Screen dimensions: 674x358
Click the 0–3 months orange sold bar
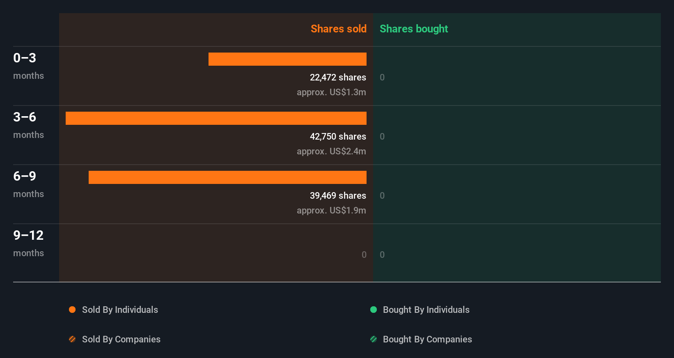287,59
